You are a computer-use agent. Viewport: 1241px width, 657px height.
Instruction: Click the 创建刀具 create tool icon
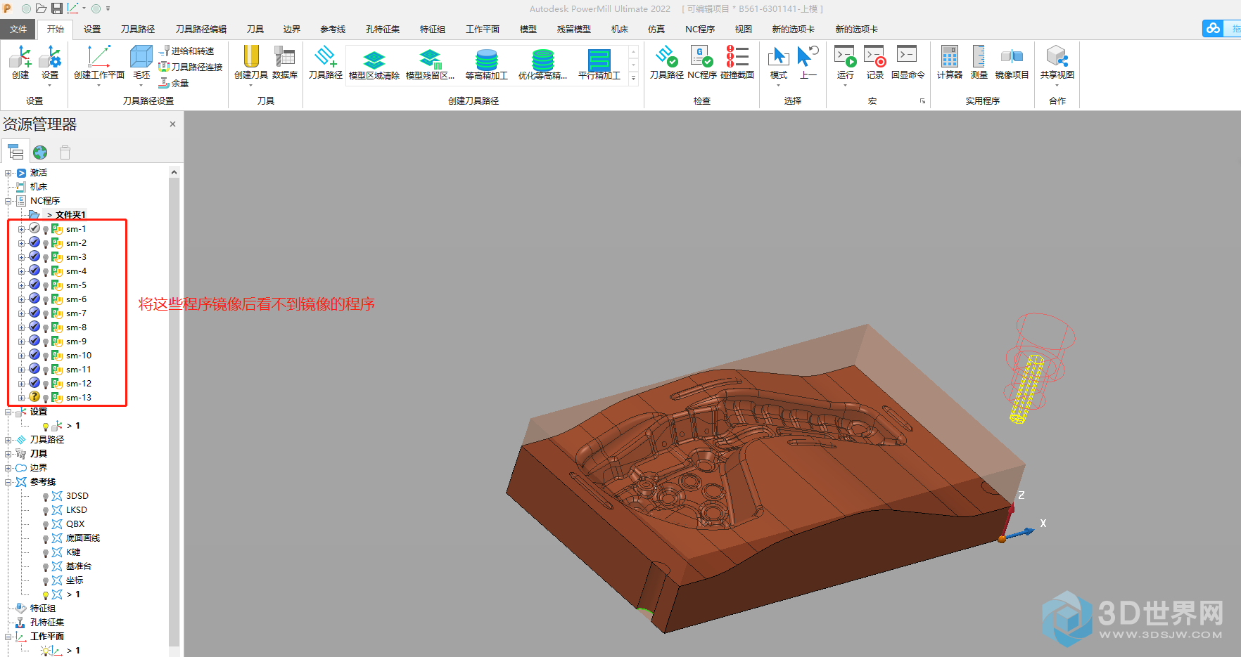tap(251, 63)
